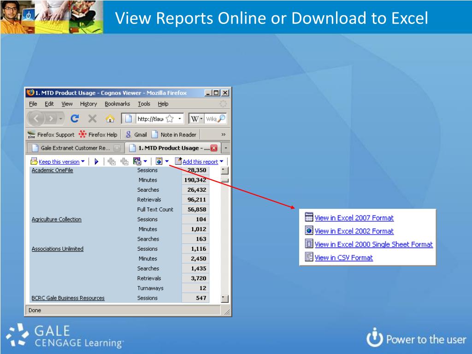Click the Excel 2007 format icon
The image size is (472, 354).
(x=309, y=217)
